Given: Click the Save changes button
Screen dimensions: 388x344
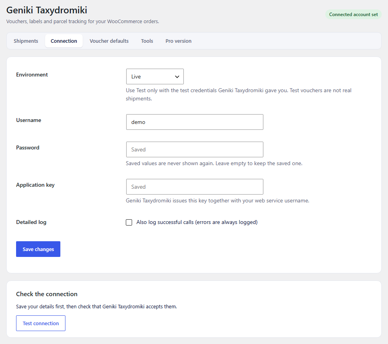Looking at the screenshot, I should click(x=38, y=249).
